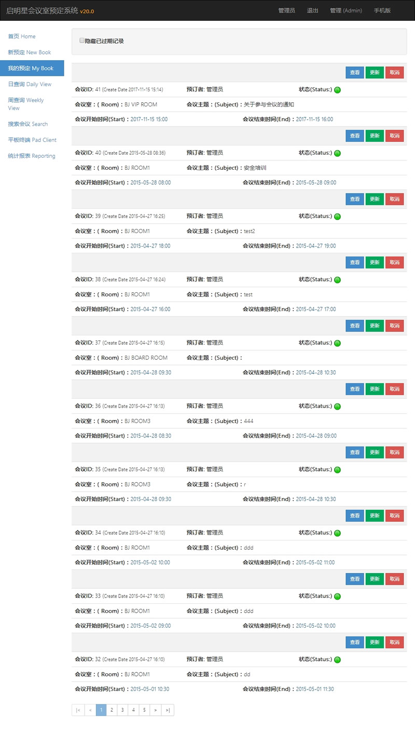Image resolution: width=415 pixels, height=732 pixels.
Task: Click the green status indicator for meeting 36
Action: 338,406
